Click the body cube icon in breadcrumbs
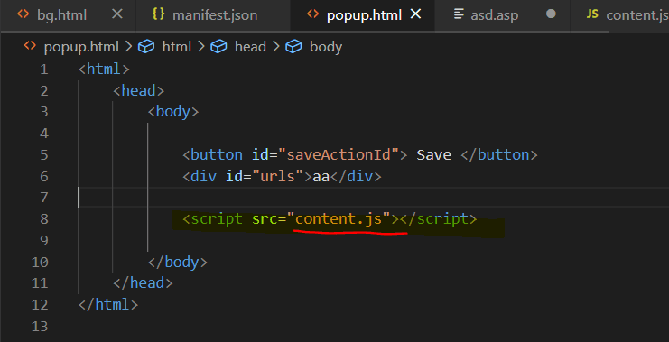The height and width of the screenshot is (342, 669). pos(293,47)
